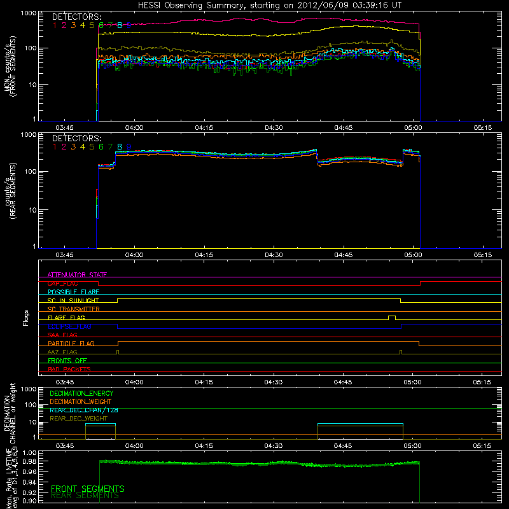
Task: Click the DECIMATION_WEIGHT legend entry
Action: (81, 401)
